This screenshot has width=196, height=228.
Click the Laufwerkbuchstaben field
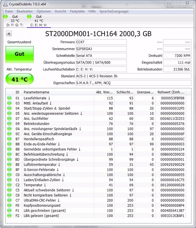[x=101, y=69]
